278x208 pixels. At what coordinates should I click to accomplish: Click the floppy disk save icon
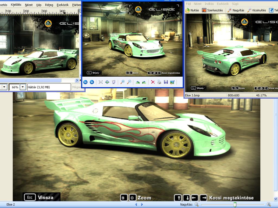click(166, 82)
